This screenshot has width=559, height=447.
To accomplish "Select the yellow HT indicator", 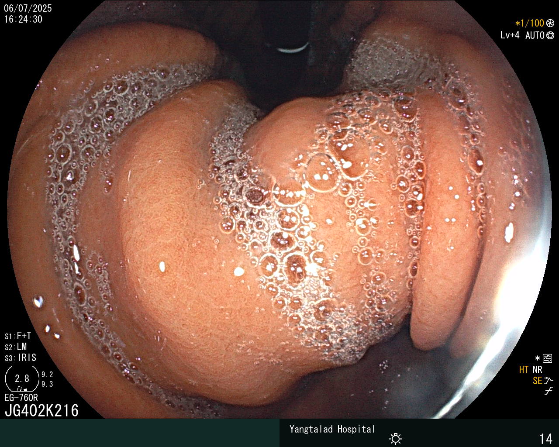I will (524, 370).
